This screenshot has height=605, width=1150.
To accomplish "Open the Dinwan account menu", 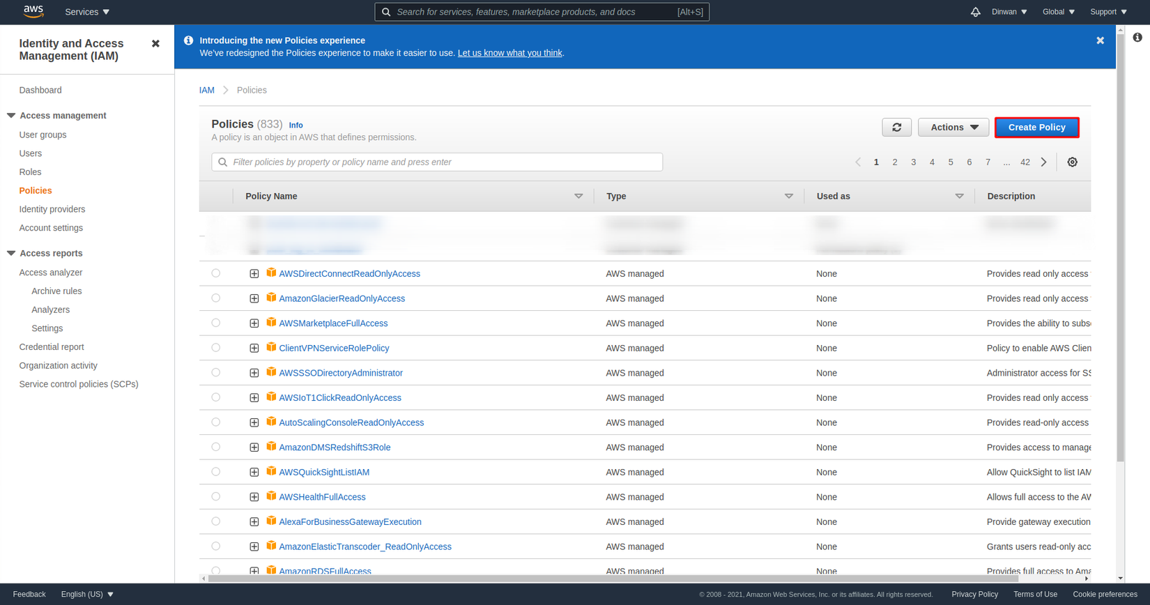I will [1009, 12].
